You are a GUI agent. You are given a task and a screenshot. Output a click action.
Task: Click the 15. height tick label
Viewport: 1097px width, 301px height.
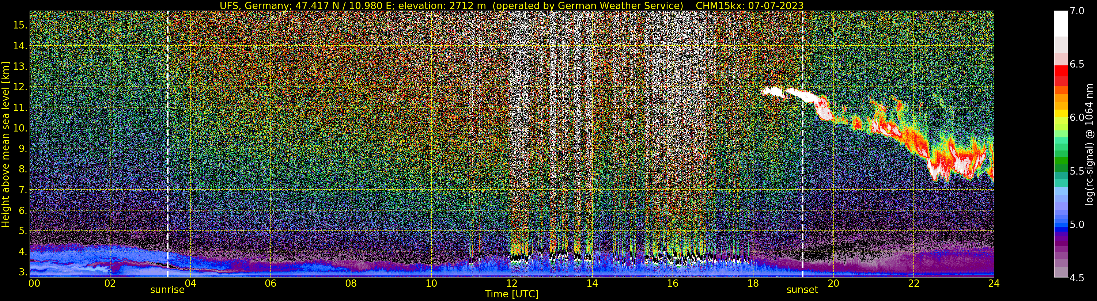click(20, 25)
